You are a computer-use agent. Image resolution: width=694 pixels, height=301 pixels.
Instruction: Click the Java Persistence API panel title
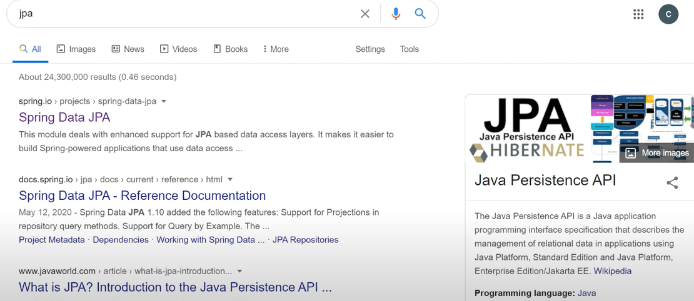pyautogui.click(x=545, y=180)
